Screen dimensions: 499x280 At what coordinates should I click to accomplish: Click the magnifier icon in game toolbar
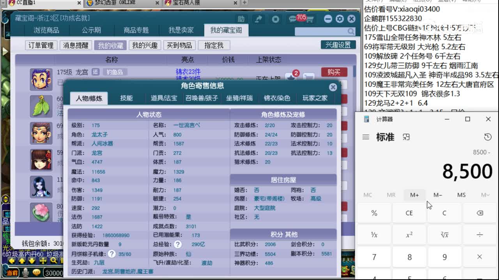54,261
